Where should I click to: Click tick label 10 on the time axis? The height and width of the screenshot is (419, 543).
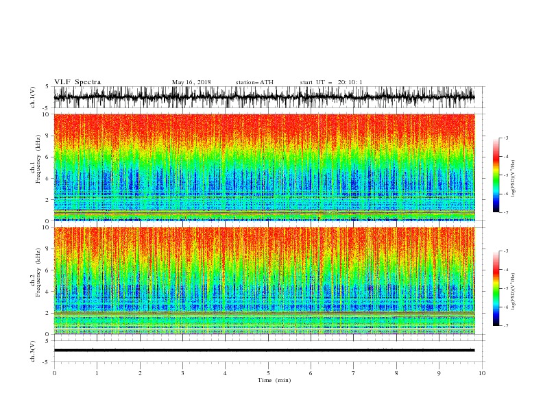[x=482, y=373]
